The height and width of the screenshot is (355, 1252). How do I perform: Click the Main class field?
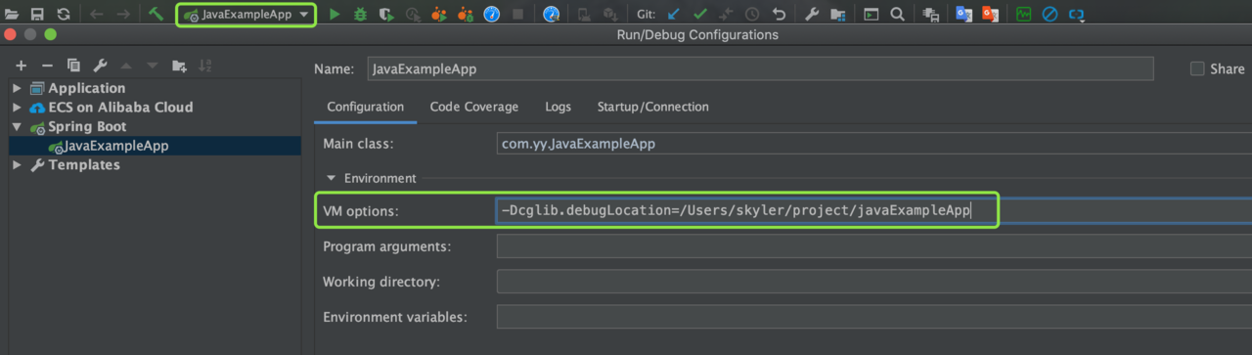click(x=874, y=144)
